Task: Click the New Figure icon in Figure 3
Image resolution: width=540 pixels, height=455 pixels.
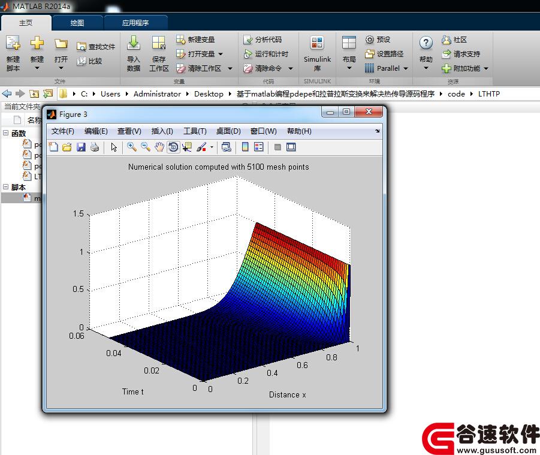Action: [53, 147]
